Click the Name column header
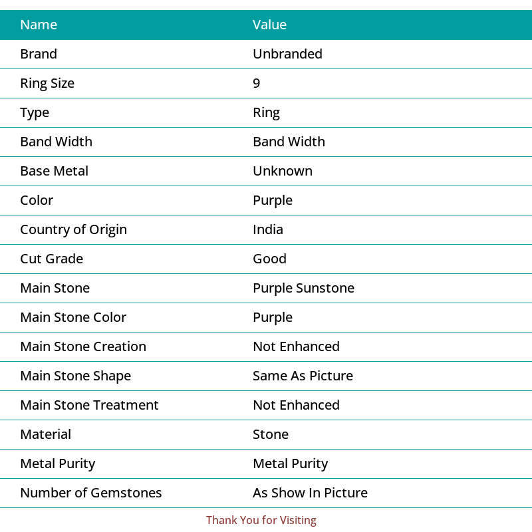This screenshot has width=532, height=532. 39,25
